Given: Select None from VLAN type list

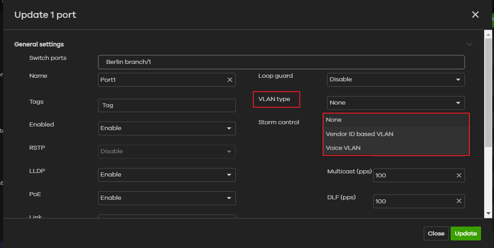Looking at the screenshot, I should [x=334, y=120].
